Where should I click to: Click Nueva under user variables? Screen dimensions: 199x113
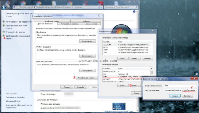click(x=123, y=59)
